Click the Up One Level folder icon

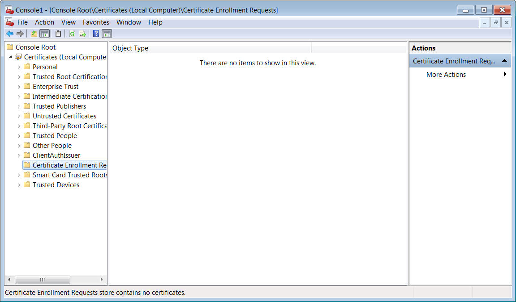click(34, 34)
